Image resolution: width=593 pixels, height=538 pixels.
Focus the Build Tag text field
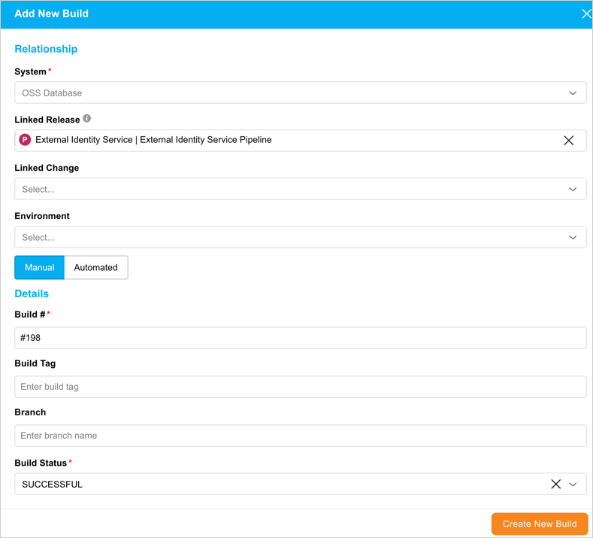[x=300, y=387]
